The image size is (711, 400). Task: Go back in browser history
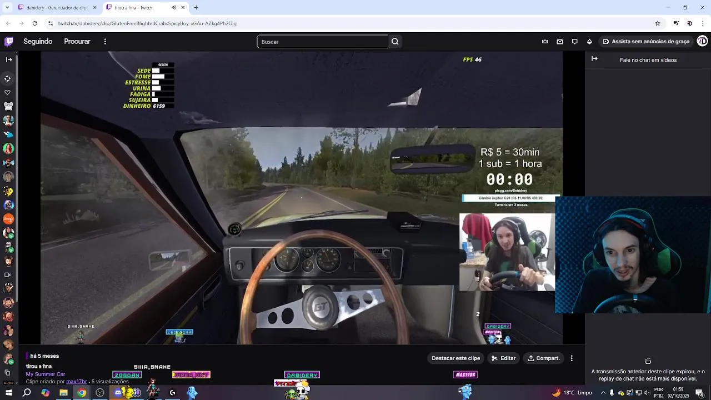(8, 23)
